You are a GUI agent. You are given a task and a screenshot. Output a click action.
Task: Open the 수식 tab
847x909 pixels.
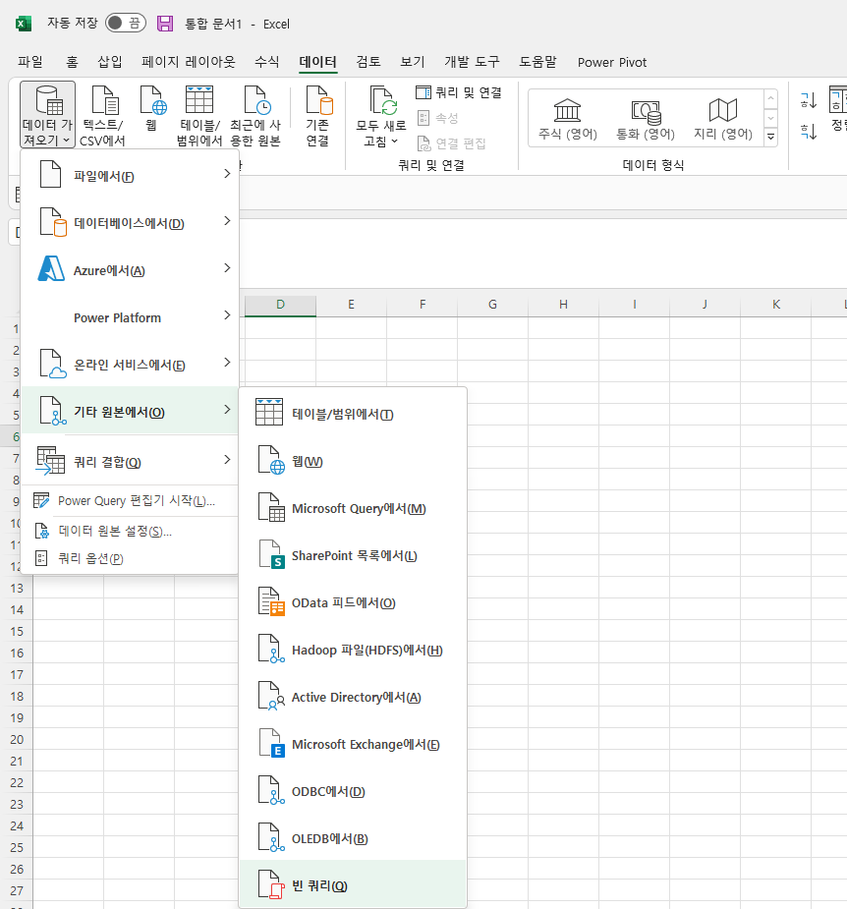coord(267,62)
